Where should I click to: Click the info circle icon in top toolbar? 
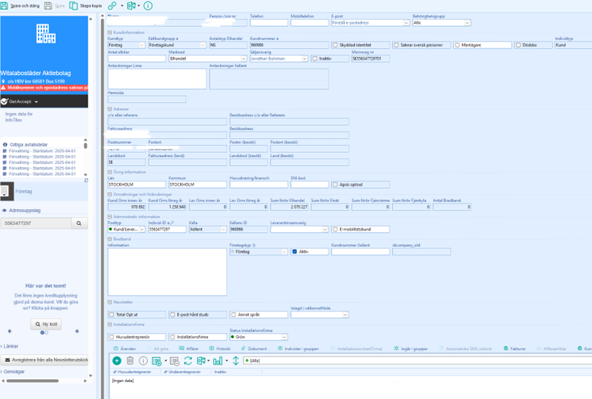click(147, 6)
